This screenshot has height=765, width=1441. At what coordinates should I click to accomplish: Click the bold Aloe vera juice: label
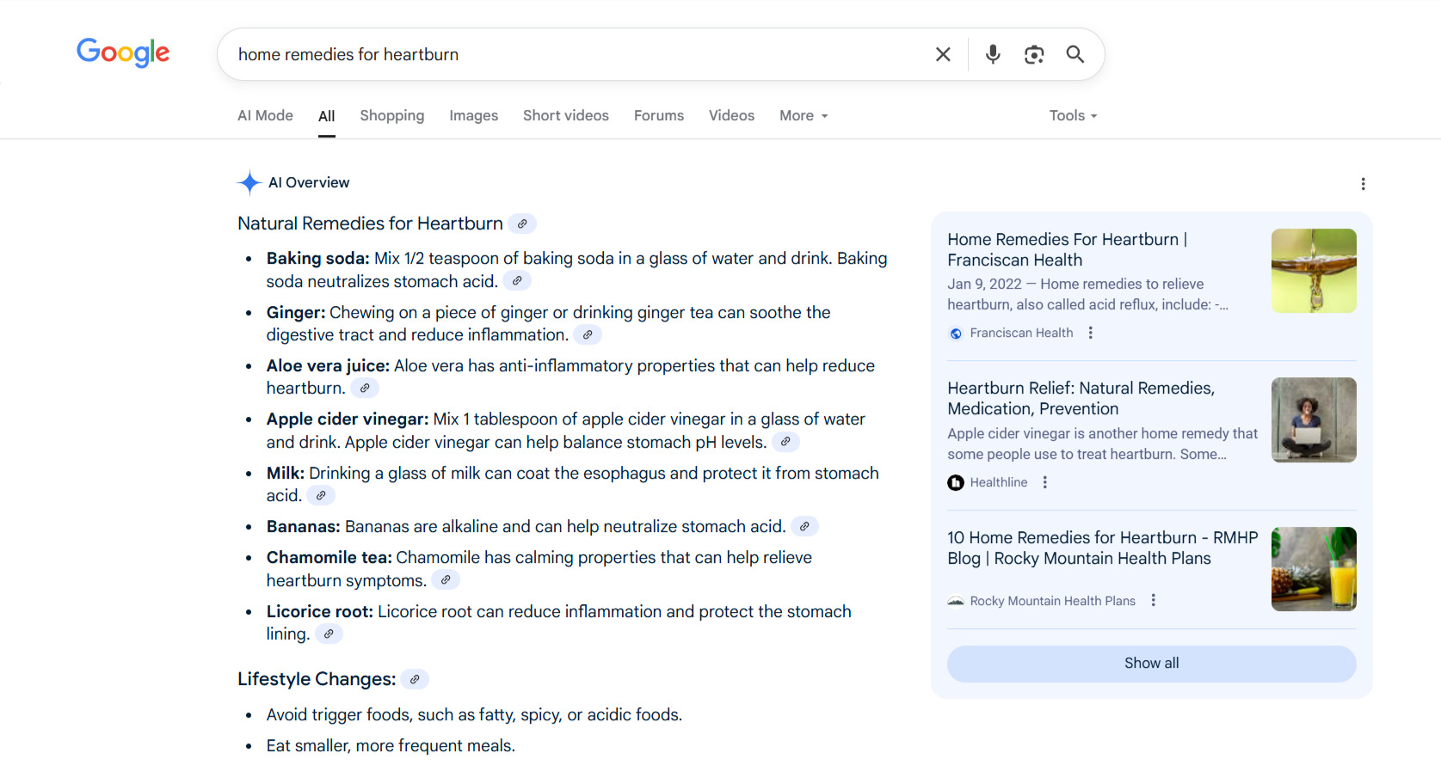[x=328, y=365]
